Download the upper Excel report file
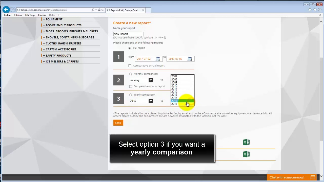Image resolution: width=324 pixels, height=182 pixels. 246,142
